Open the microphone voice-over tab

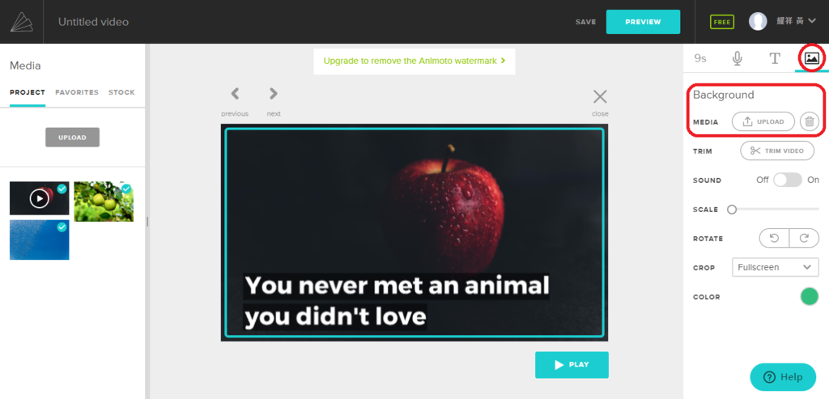pos(737,58)
